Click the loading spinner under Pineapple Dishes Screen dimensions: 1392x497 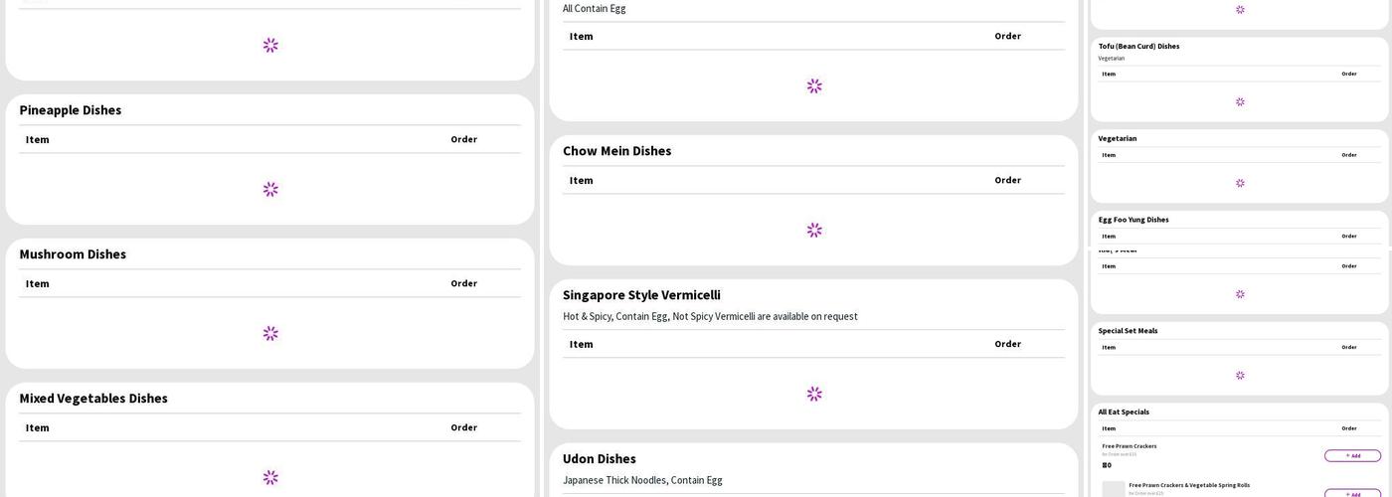coord(270,189)
